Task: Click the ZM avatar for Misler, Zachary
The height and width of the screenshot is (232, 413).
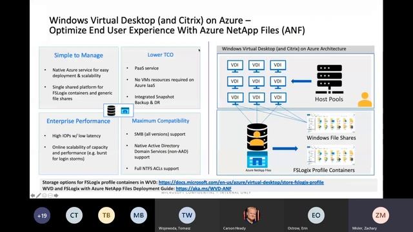Action: (381, 215)
